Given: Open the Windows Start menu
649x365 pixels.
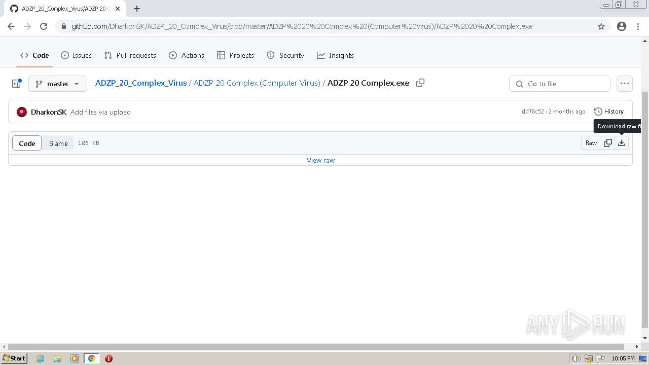Looking at the screenshot, I should [x=14, y=358].
